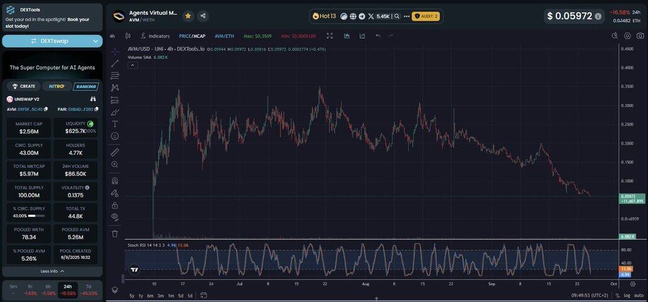Open the forecasting and measurement tools
The width and height of the screenshot is (648, 302).
115,100
